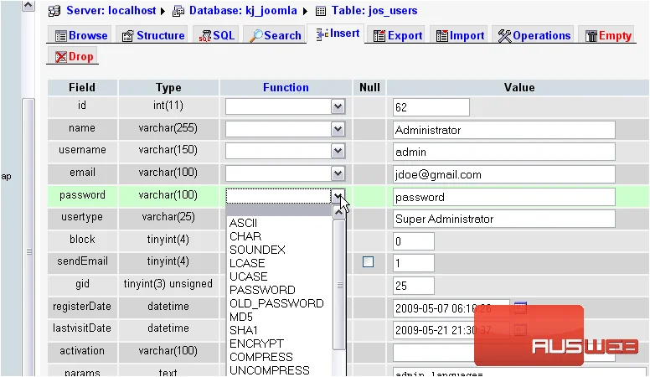
Task: Click the block value field
Action: coord(414,241)
